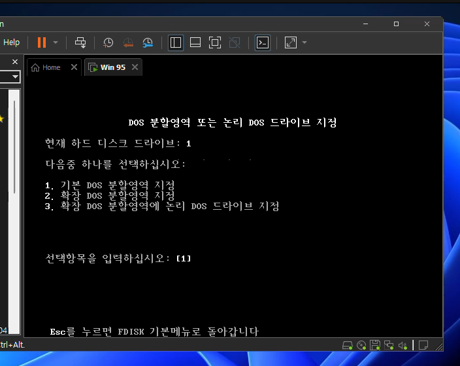The image size is (460, 366).
Task: Toggle the console view button
Action: (x=263, y=42)
